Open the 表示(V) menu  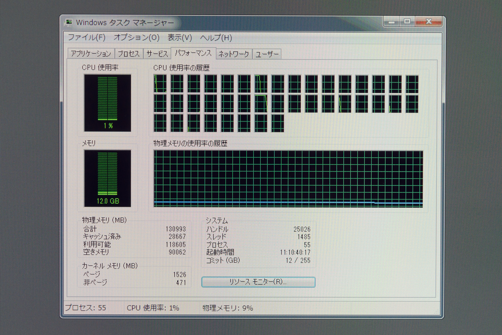click(180, 38)
